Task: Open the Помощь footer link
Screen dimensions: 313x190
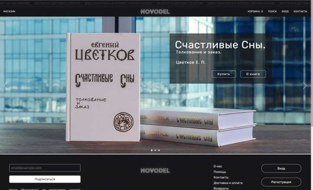Action: (220, 172)
